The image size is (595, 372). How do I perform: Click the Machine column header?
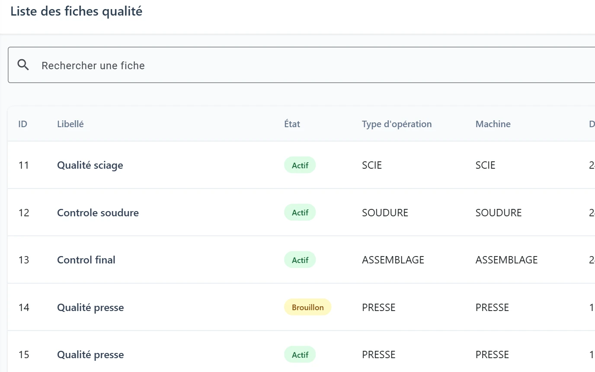(x=493, y=124)
